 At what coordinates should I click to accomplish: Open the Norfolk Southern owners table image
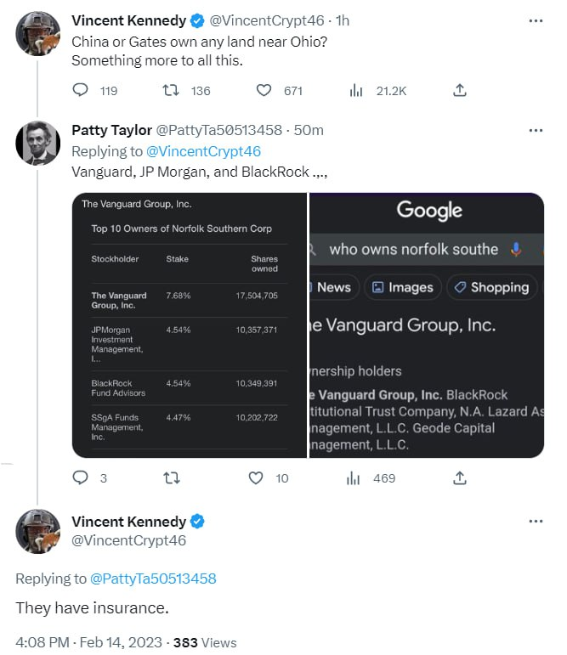189,325
